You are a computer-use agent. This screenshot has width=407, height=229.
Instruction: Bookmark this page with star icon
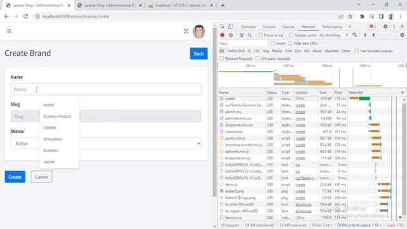tap(350, 17)
